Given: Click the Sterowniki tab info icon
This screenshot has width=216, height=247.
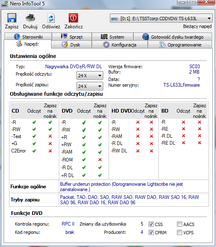Looking at the screenshot, I should [x=17, y=37].
